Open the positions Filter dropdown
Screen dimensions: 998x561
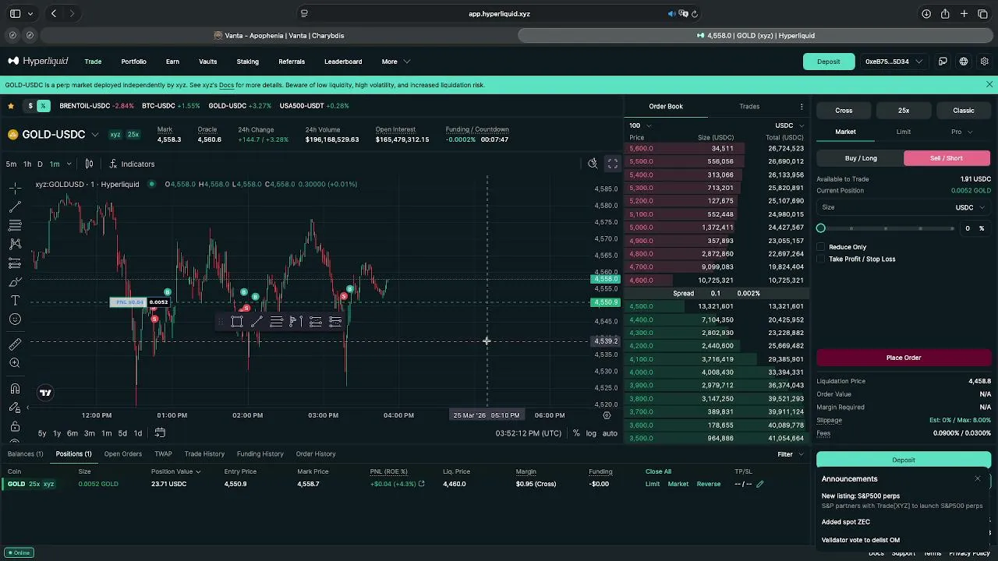point(791,454)
